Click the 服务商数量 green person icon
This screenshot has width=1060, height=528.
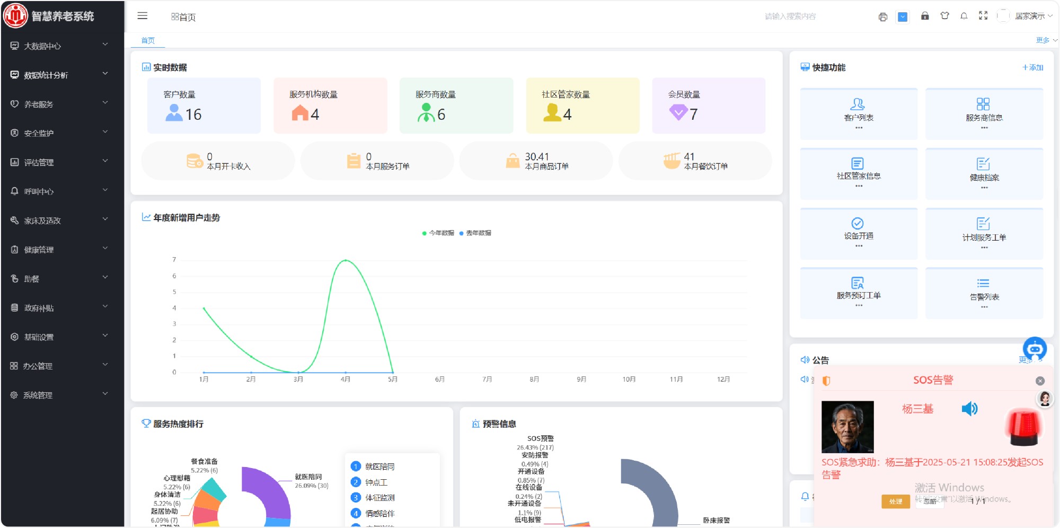click(426, 112)
